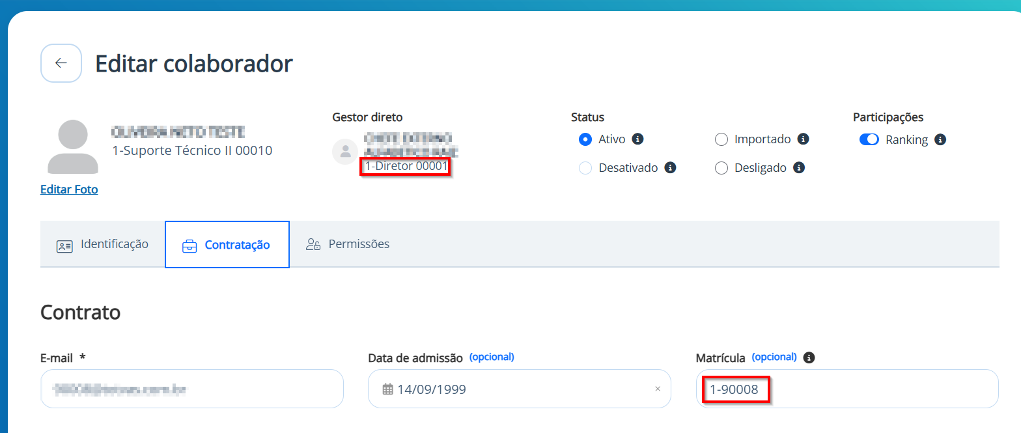Click the Matrícula info icon

click(x=809, y=357)
